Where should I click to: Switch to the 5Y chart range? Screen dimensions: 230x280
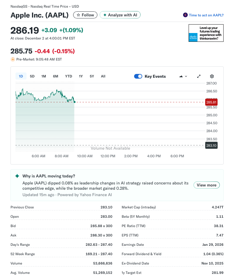pos(92,76)
